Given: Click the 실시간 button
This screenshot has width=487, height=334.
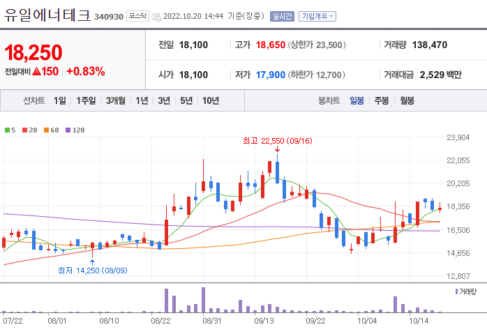Looking at the screenshot, I should coord(282,16).
